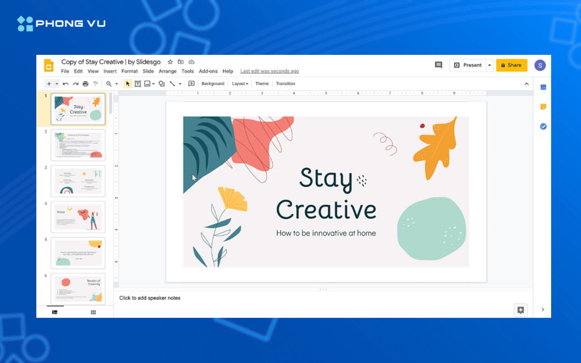The width and height of the screenshot is (581, 363).
Task: Collapse the toolbar with the up chevron
Action: [x=527, y=84]
